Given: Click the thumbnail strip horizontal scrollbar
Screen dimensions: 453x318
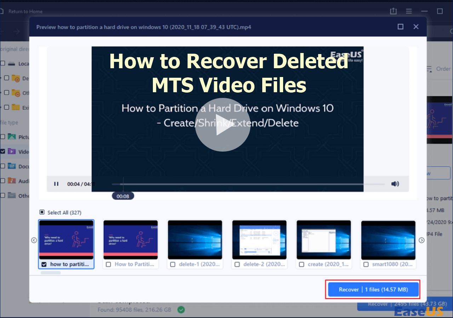Looking at the screenshot, I should [51, 273].
